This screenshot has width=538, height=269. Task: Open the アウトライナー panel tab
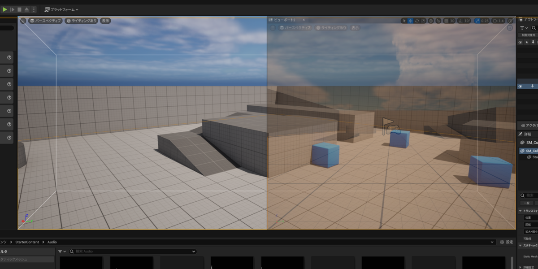(x=528, y=19)
